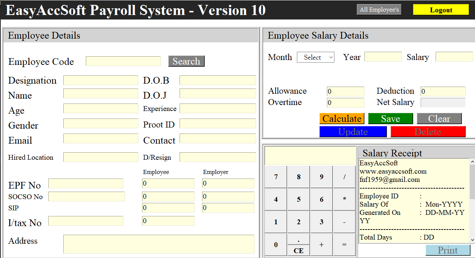The width and height of the screenshot is (475, 258).
Task: Select the I/tax amount field
Action: pos(168,221)
